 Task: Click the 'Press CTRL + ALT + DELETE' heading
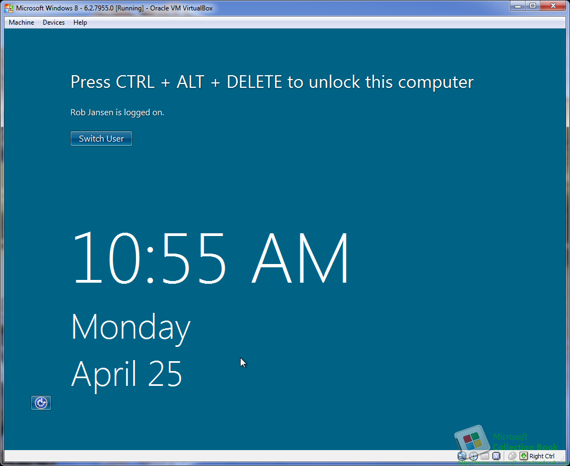coord(272,82)
